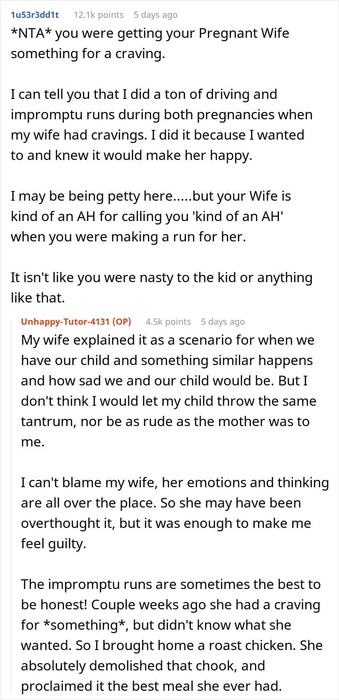Click 1u53r3dd1t comment's "5 days ago" timestamp
339x700 pixels.
(x=155, y=15)
